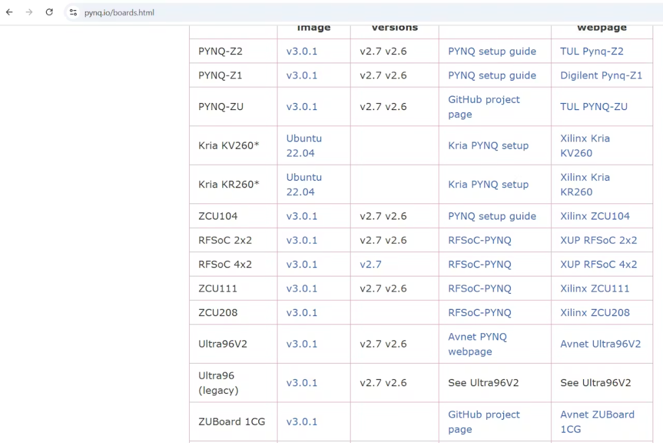Download v3.0.1 image for PYNQ-ZU
The image size is (663, 443).
pos(301,107)
